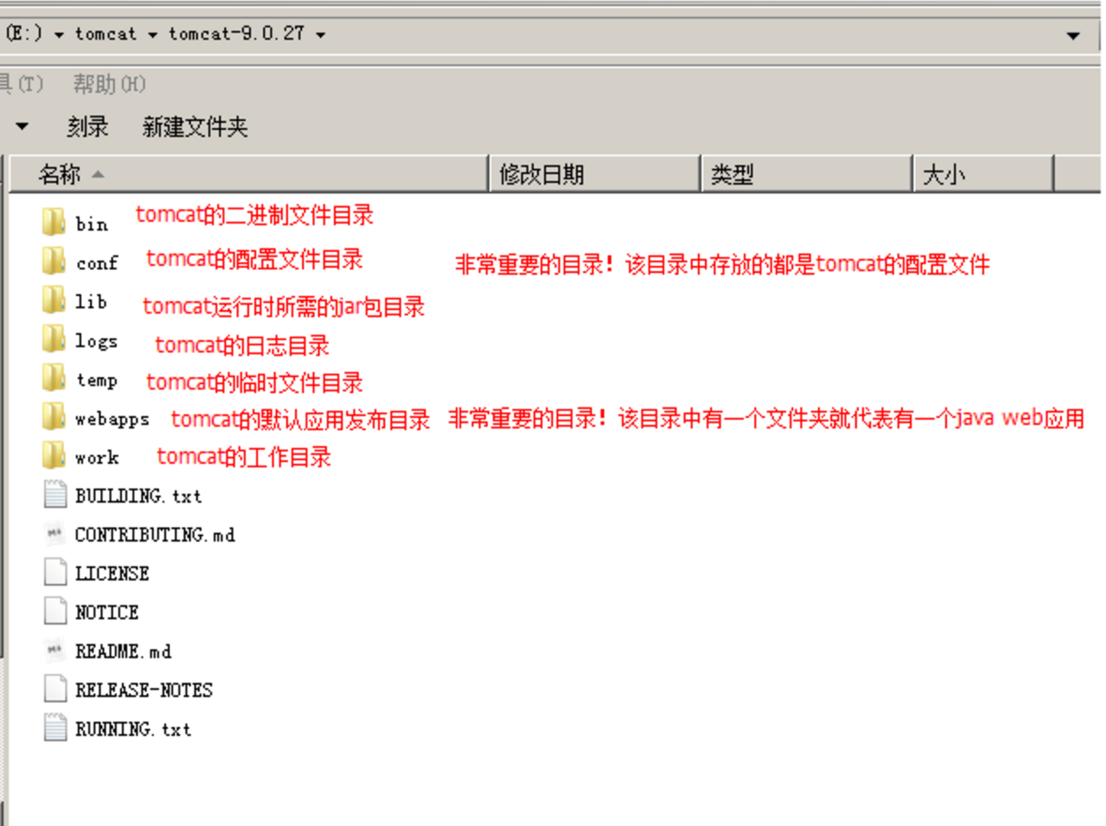
Task: Expand the dropdown arrow after (E:) breadcrumb
Action: click(x=58, y=34)
